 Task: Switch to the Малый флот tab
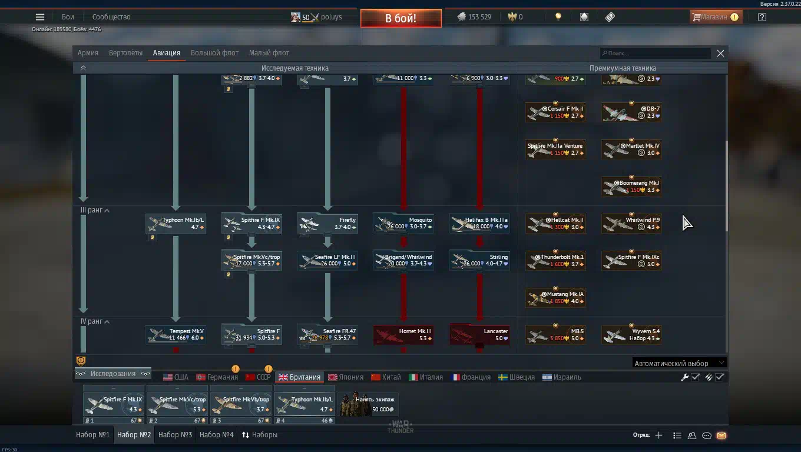[x=269, y=53]
